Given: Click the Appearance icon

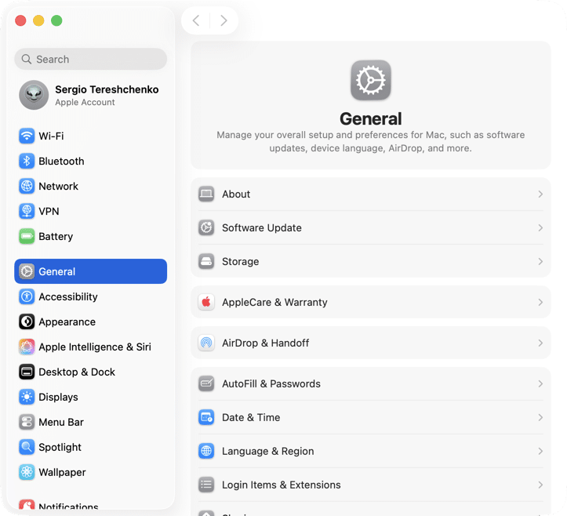Looking at the screenshot, I should pos(27,322).
